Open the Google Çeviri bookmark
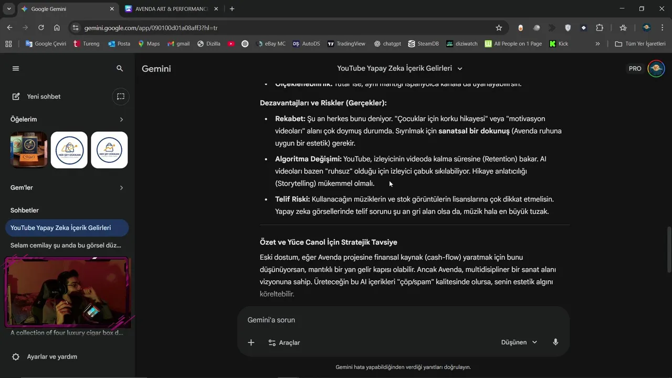Viewport: 672px width, 378px height. 46,44
